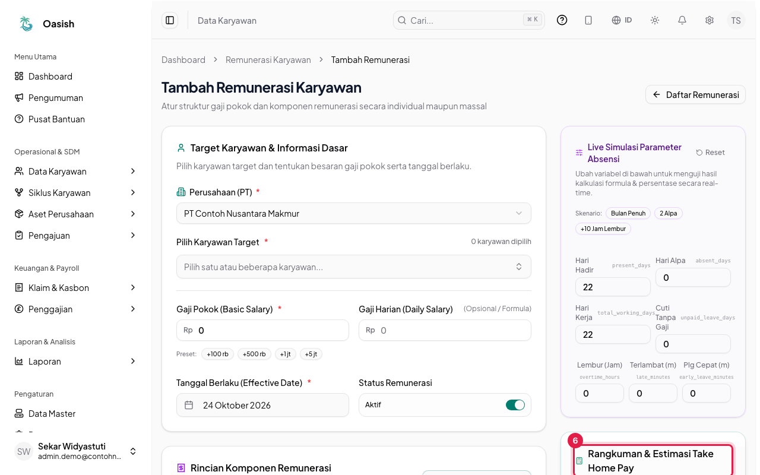Click the mobile device icon in header
This screenshot has height=475, width=760.
click(588, 20)
